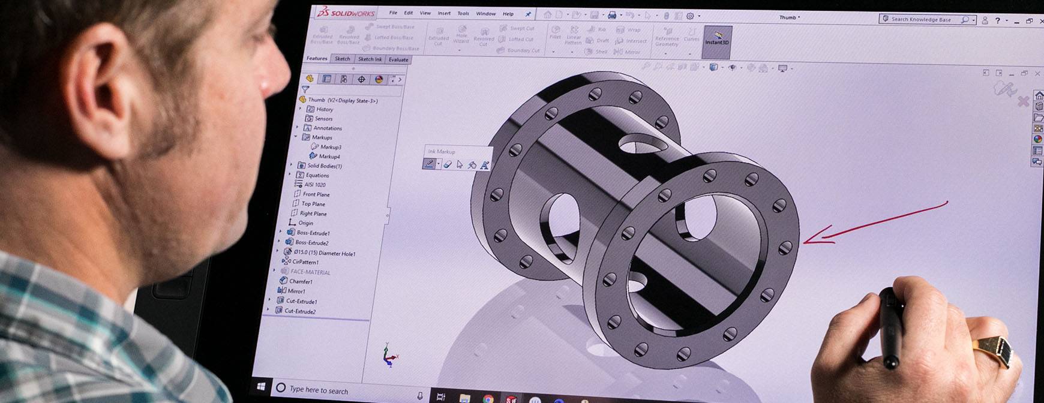The width and height of the screenshot is (1044, 403).
Task: Toggle the Select cursor in Ink Markup
Action: pyautogui.click(x=460, y=164)
